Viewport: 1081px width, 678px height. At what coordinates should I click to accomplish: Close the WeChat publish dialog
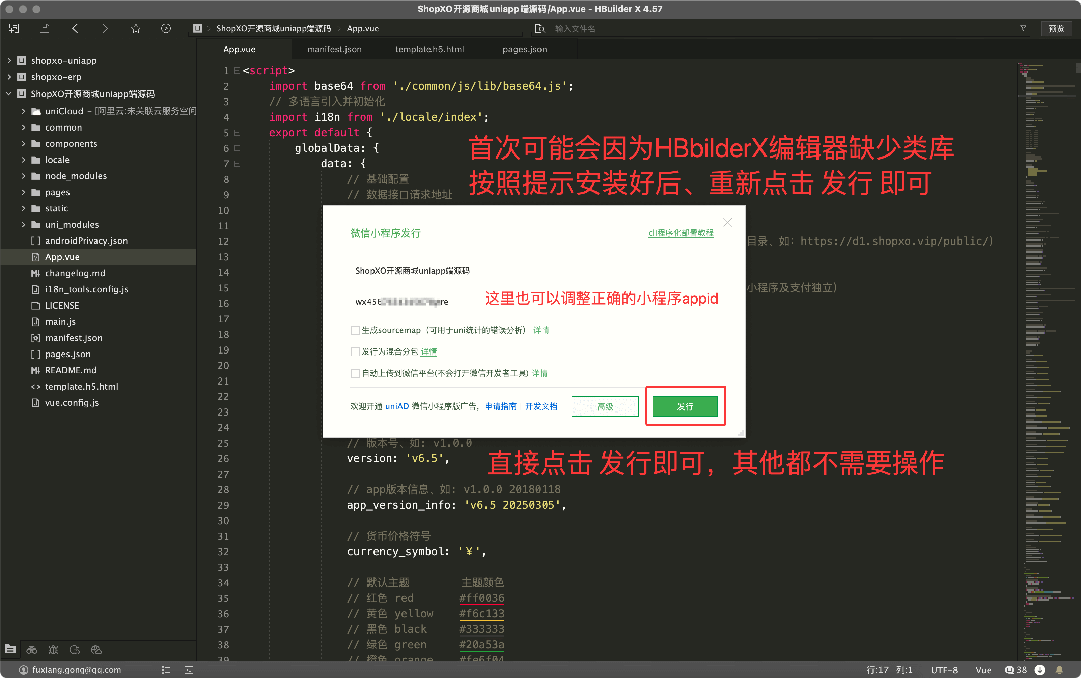(x=727, y=222)
